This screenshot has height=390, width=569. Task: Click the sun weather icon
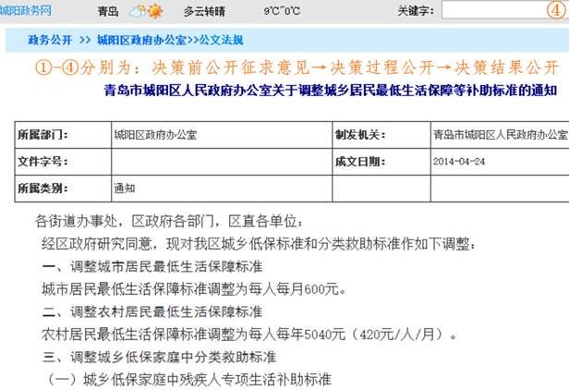tap(154, 12)
